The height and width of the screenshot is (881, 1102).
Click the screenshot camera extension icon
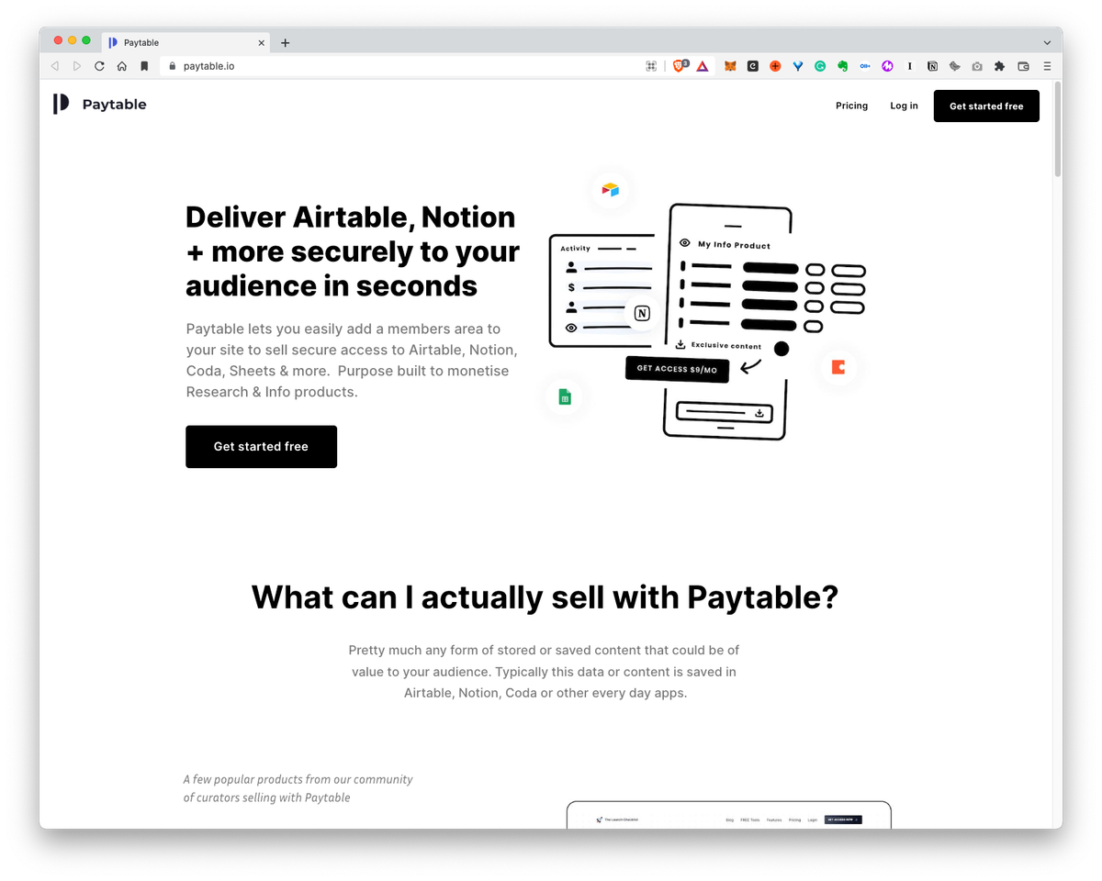(976, 66)
